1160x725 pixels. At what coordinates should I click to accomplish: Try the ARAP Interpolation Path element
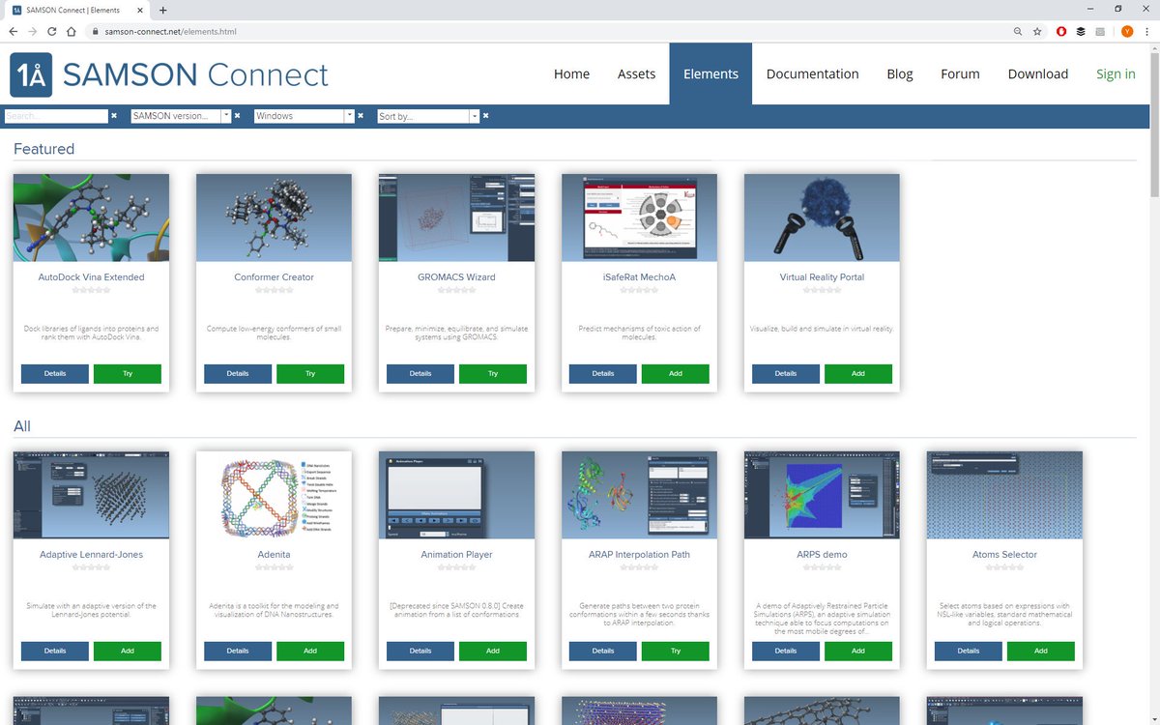click(676, 651)
